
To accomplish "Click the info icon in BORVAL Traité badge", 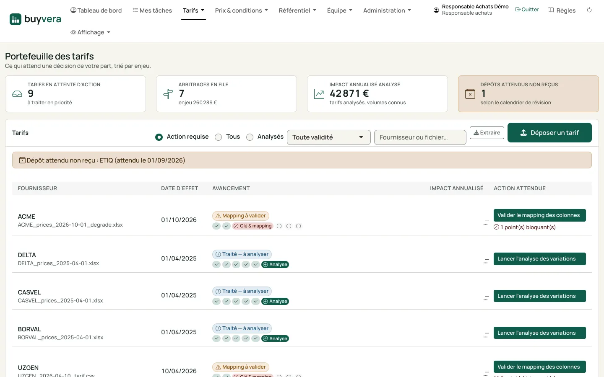I will [x=218, y=328].
